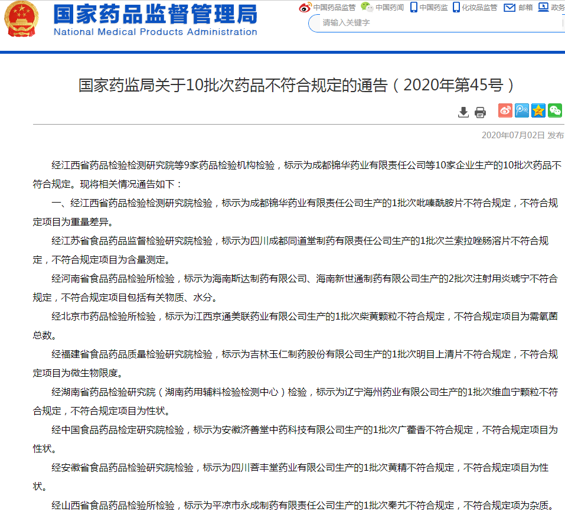Click the text 辽宁海州药业有限公司
Screen dimensions: 565x518
pyautogui.click(x=391, y=392)
